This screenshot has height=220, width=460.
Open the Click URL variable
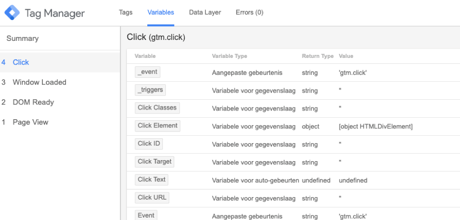(152, 198)
